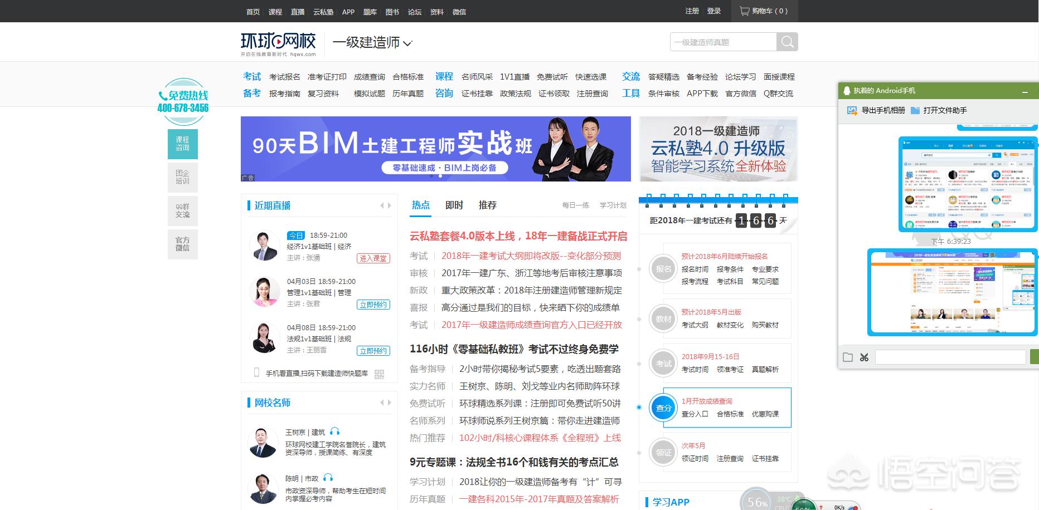Click the 每日一练 link
This screenshot has height=510, width=1039.
pos(576,205)
